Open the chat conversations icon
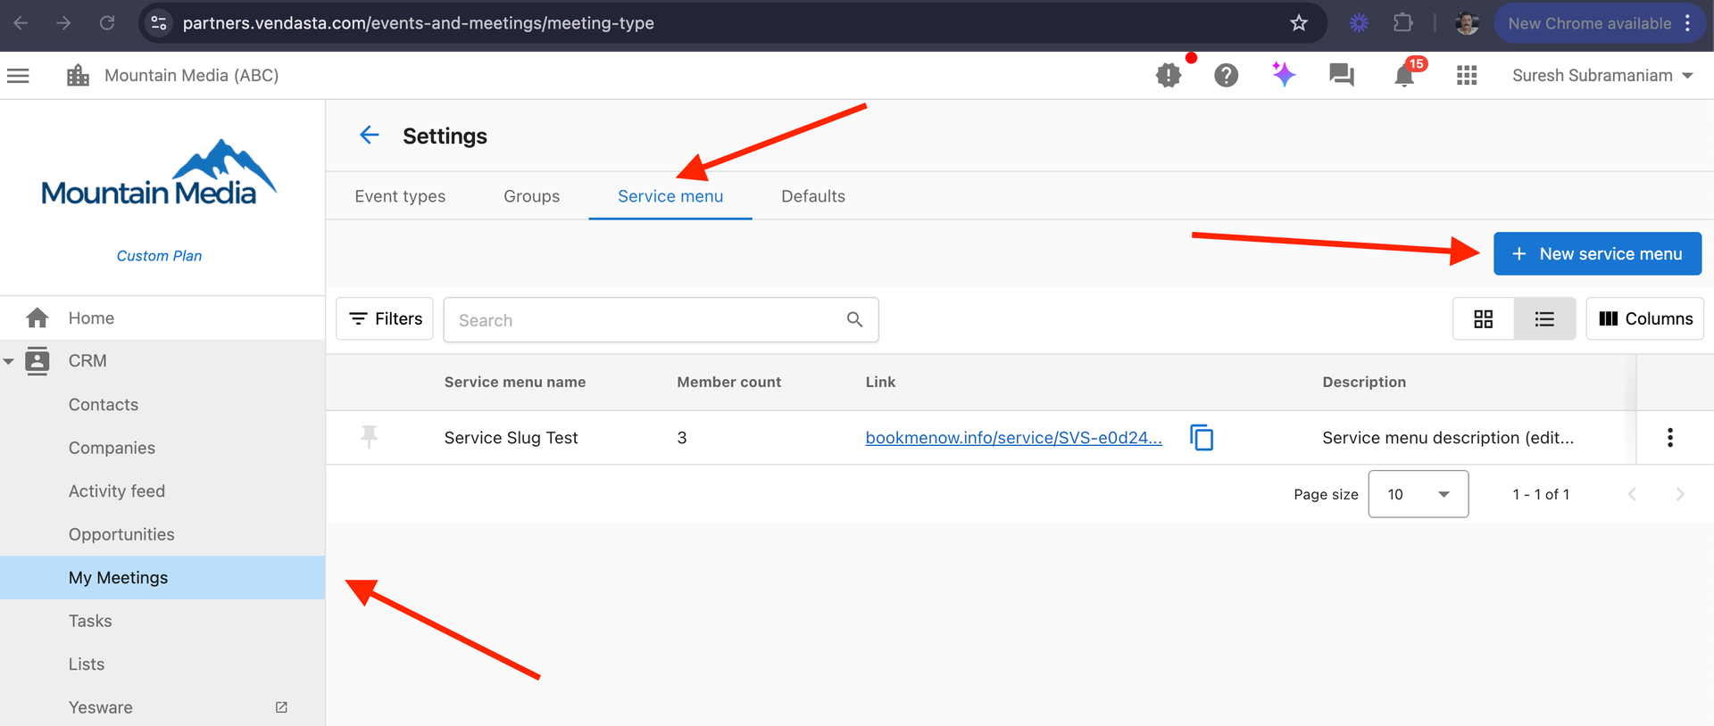This screenshot has width=1714, height=726. click(1342, 76)
